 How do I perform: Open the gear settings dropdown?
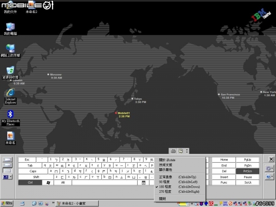(x=269, y=169)
